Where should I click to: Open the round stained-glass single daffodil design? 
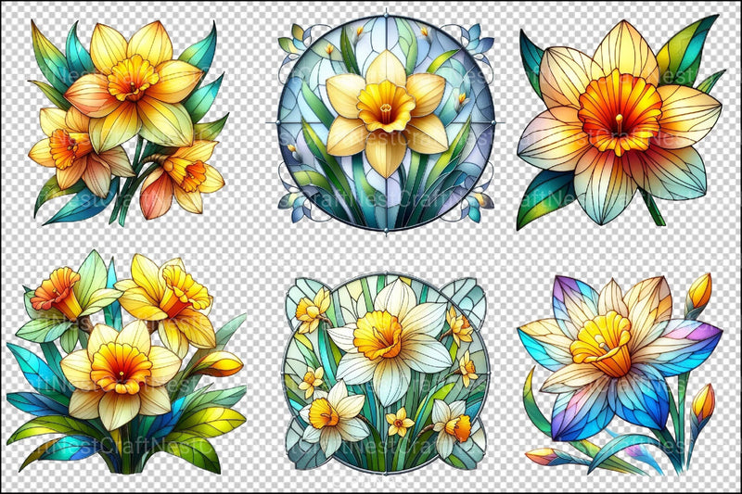click(386, 122)
